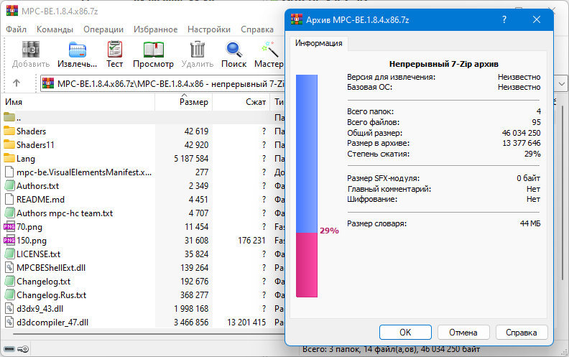The height and width of the screenshot is (357, 569).
Task: Select Changelog.txt file name
Action: point(44,281)
